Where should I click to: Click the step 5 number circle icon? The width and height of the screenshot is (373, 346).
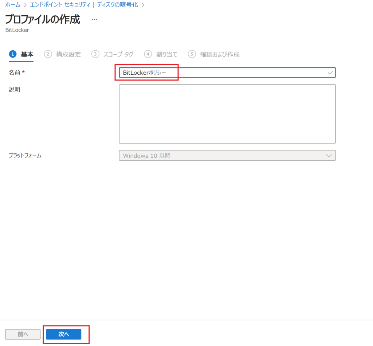192,54
